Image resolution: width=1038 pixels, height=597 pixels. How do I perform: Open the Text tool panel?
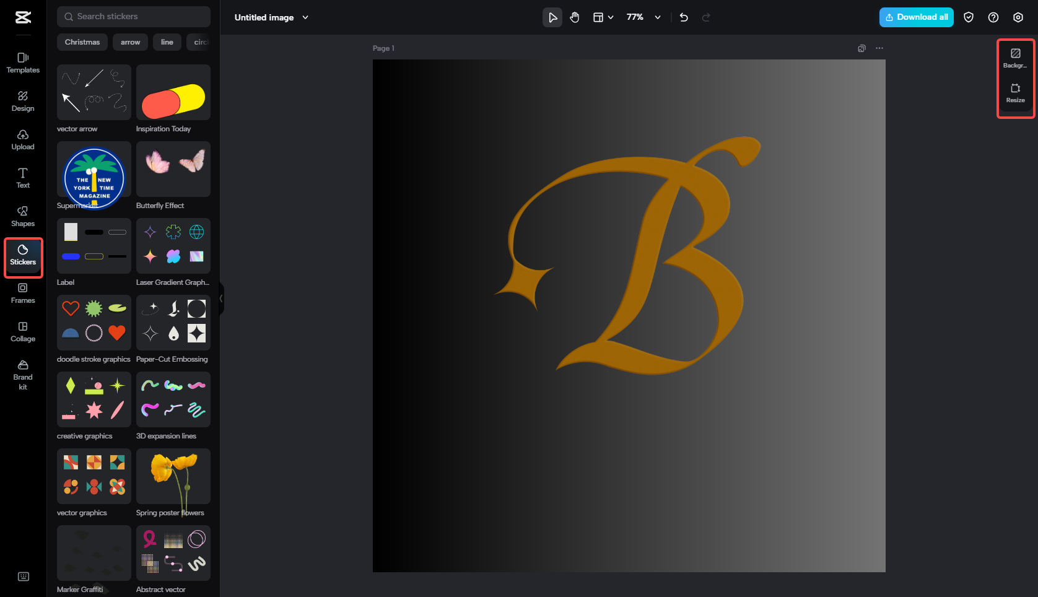point(22,178)
